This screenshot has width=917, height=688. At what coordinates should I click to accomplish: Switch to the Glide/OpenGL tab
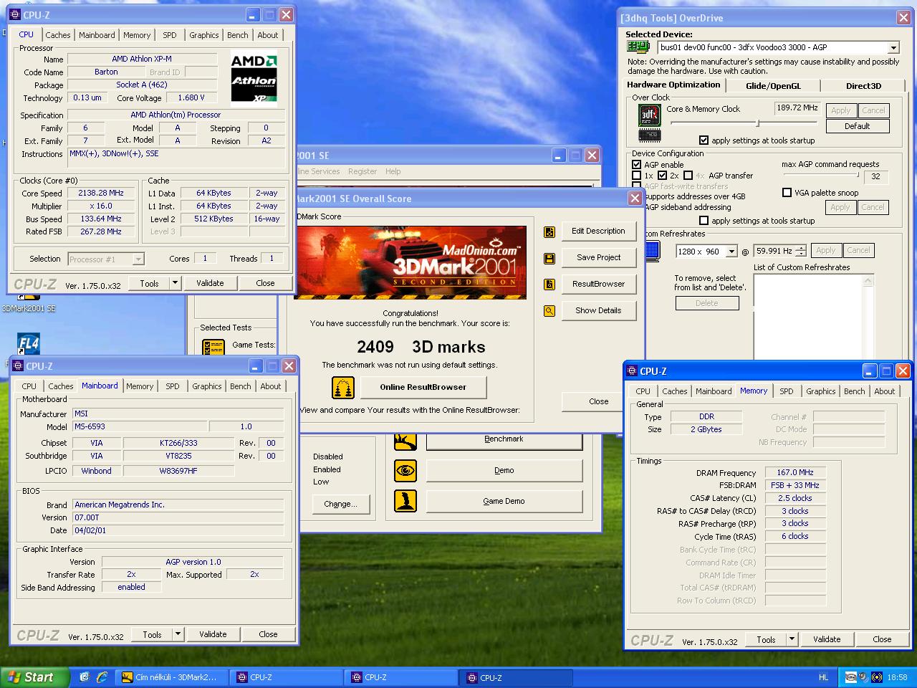[773, 86]
